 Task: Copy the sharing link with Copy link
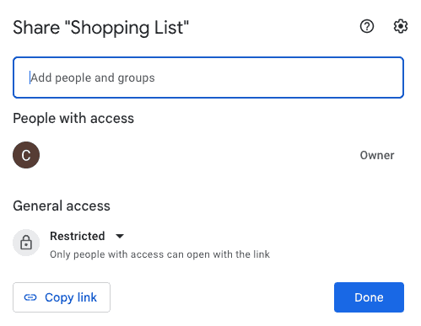tap(62, 297)
